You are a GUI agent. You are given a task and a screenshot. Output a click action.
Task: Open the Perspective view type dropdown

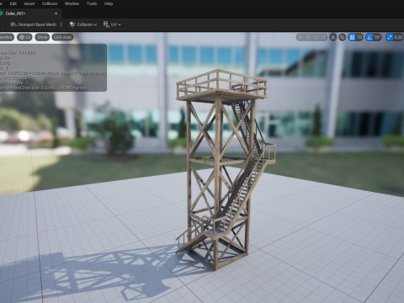[7, 37]
